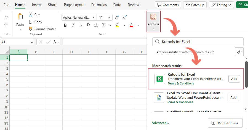Viewport: 248px width, 130px height.
Task: Open the More Add-ins button
Action: tap(225, 123)
